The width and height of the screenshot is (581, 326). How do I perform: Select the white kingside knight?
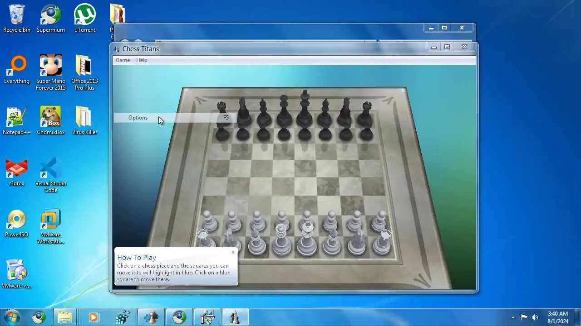click(x=358, y=241)
